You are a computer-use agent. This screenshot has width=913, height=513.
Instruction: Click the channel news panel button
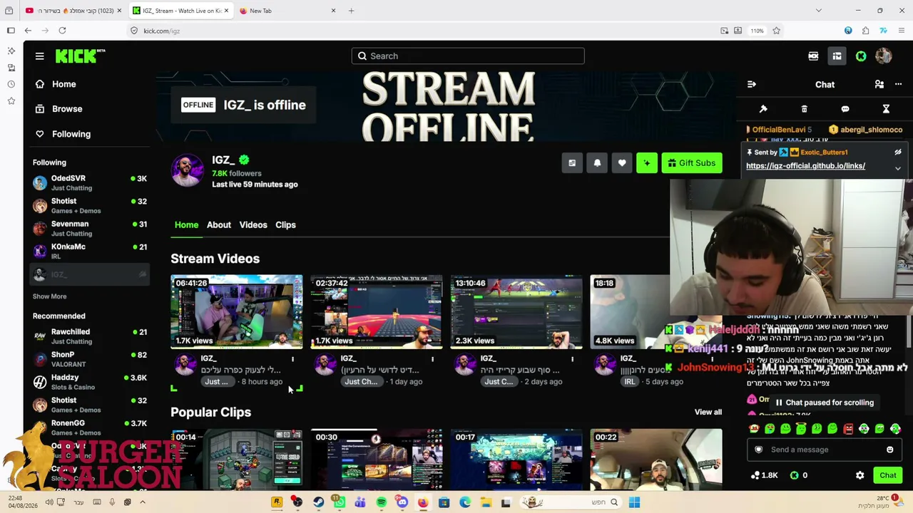(572, 163)
